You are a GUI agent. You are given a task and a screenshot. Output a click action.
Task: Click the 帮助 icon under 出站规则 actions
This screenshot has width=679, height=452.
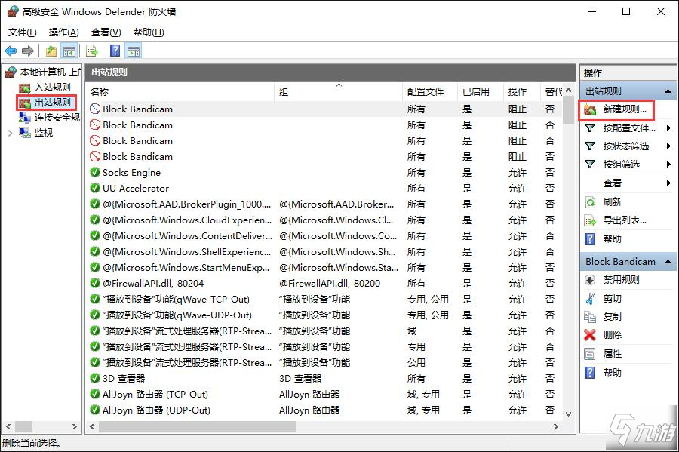click(590, 239)
